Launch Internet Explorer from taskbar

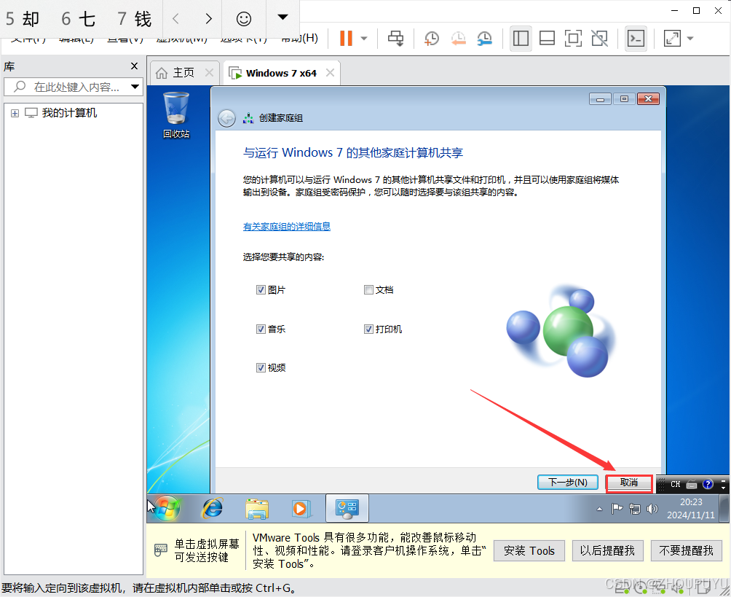(x=213, y=508)
